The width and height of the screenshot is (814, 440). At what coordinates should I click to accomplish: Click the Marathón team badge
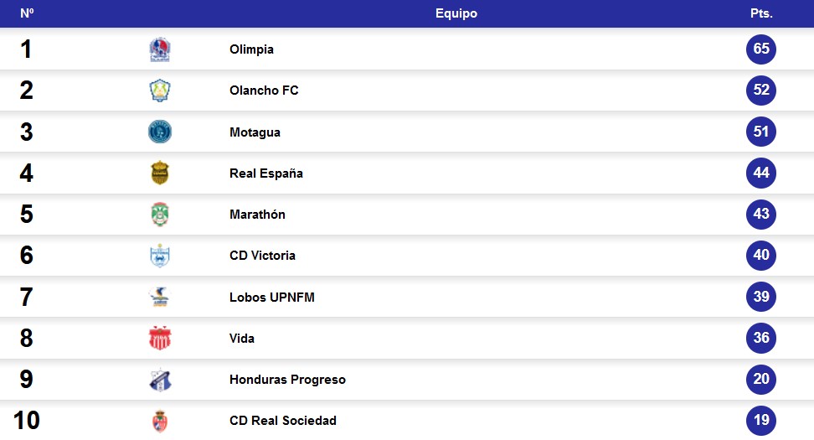(160, 214)
